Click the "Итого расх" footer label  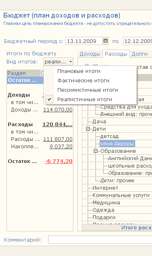[x=136, y=228]
